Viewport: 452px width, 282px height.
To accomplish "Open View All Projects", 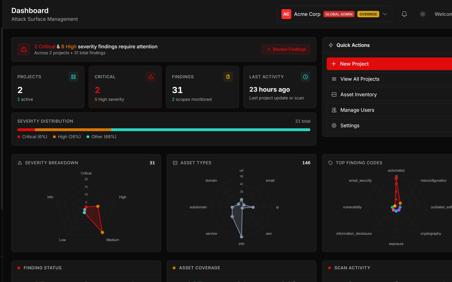I will [x=389, y=79].
